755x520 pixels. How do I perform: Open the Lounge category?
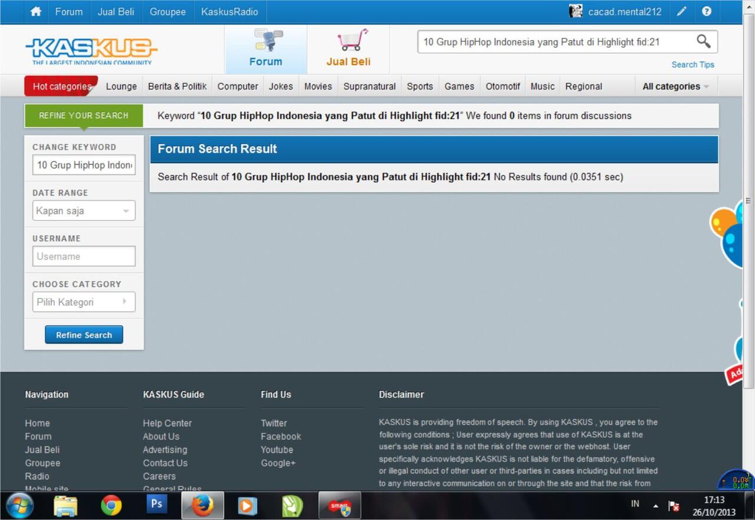click(122, 86)
